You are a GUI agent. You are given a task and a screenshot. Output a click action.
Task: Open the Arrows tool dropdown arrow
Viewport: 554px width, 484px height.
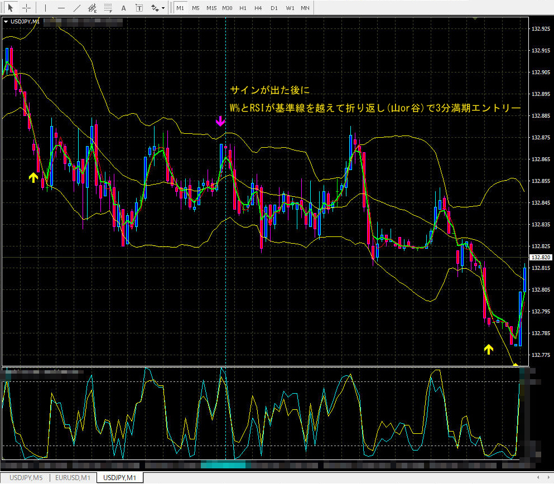(163, 8)
